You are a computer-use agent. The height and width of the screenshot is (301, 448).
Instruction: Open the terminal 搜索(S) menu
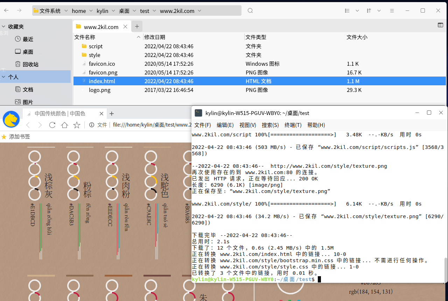(270, 125)
